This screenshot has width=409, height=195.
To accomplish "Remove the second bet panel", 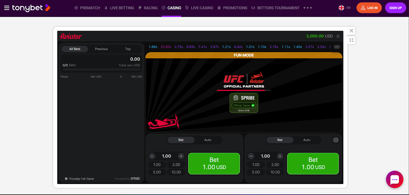I will point(336,140).
